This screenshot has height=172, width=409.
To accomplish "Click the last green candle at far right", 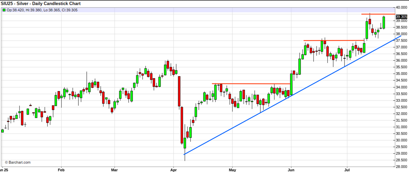I will pyautogui.click(x=384, y=22).
